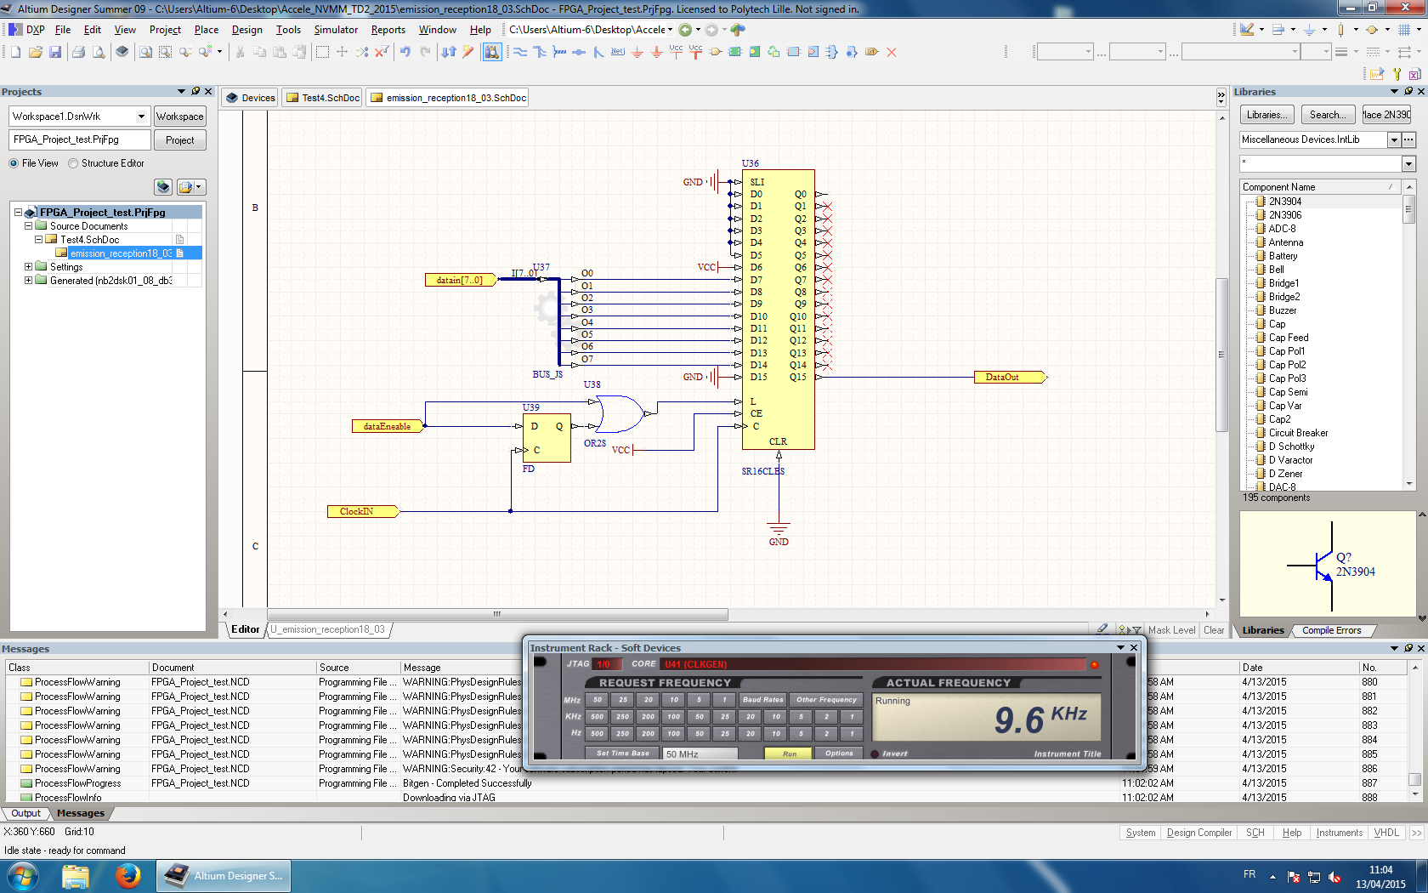Select the Place Net Label tool
This screenshot has width=1428, height=893.
[618, 52]
